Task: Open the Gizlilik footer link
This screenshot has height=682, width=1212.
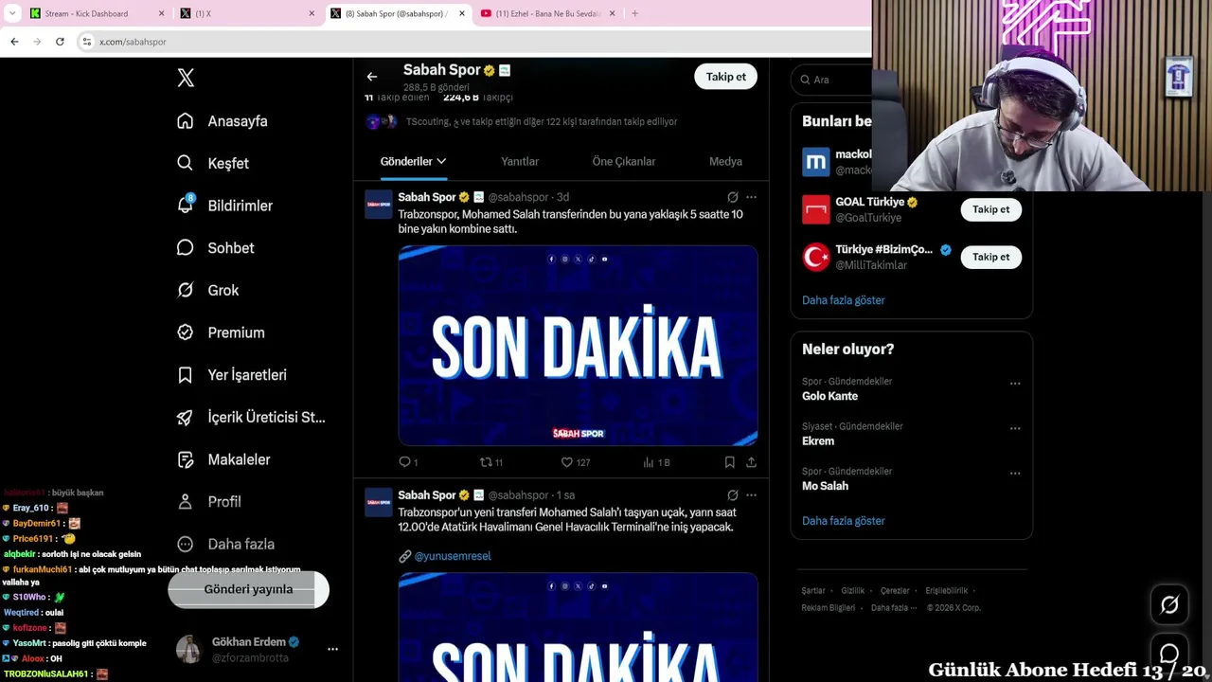Action: click(853, 591)
